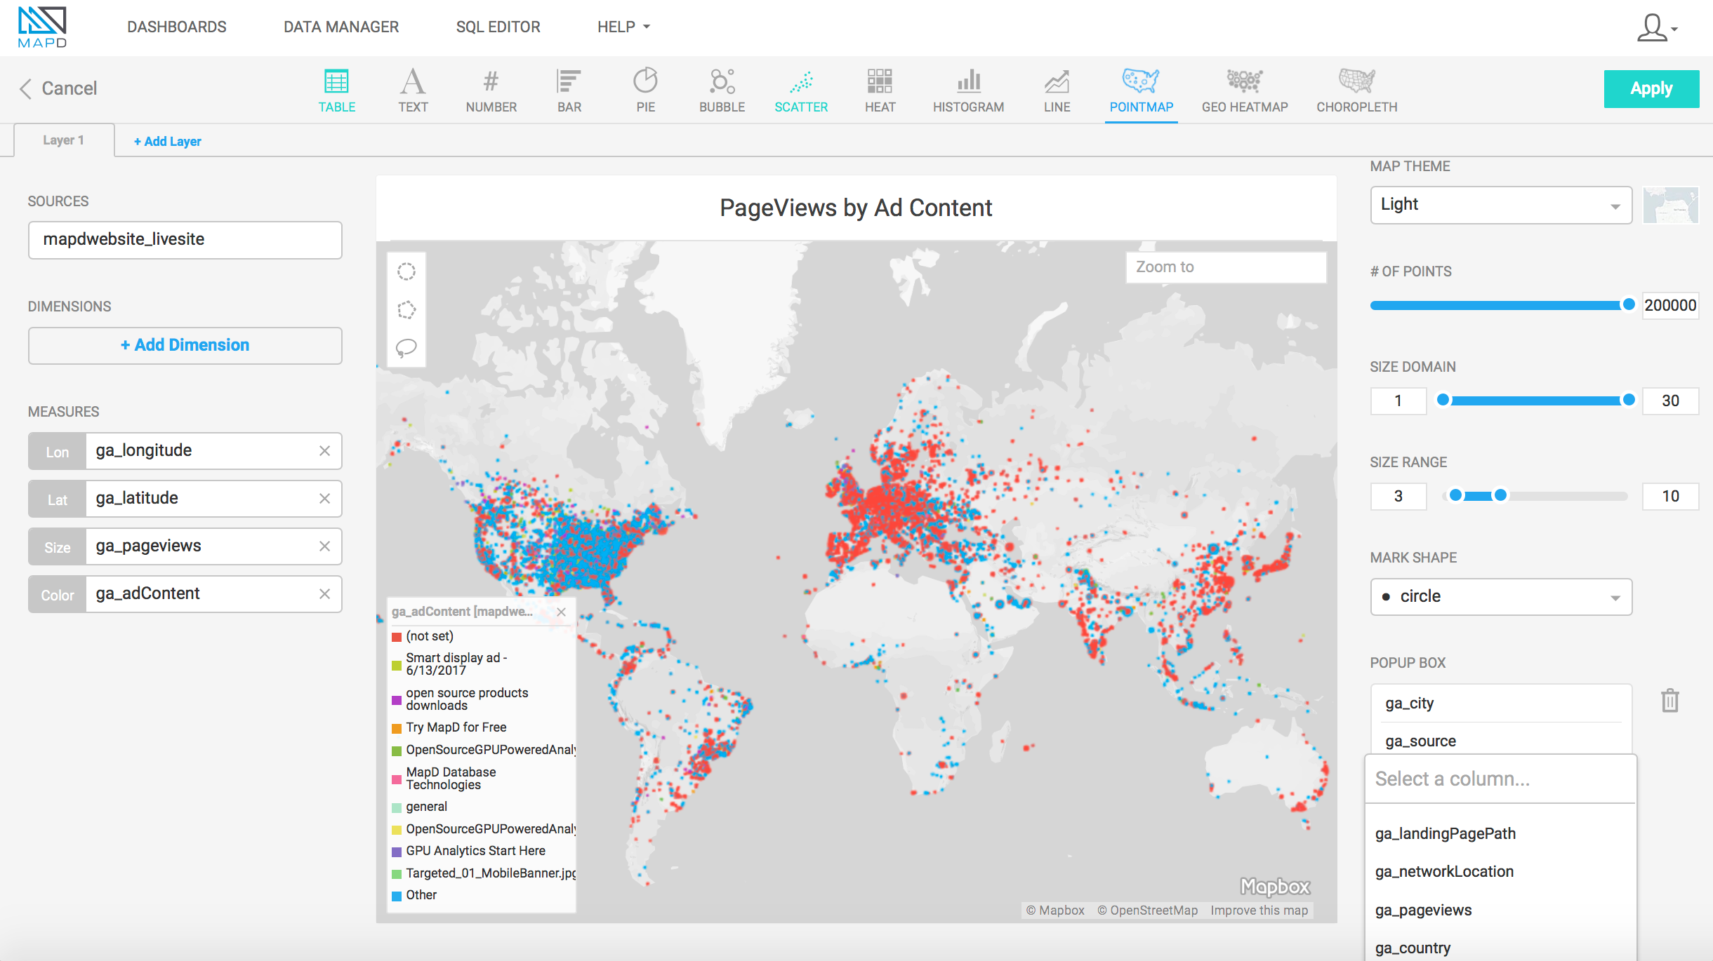Click the trash icon beside popup box

tap(1670, 701)
